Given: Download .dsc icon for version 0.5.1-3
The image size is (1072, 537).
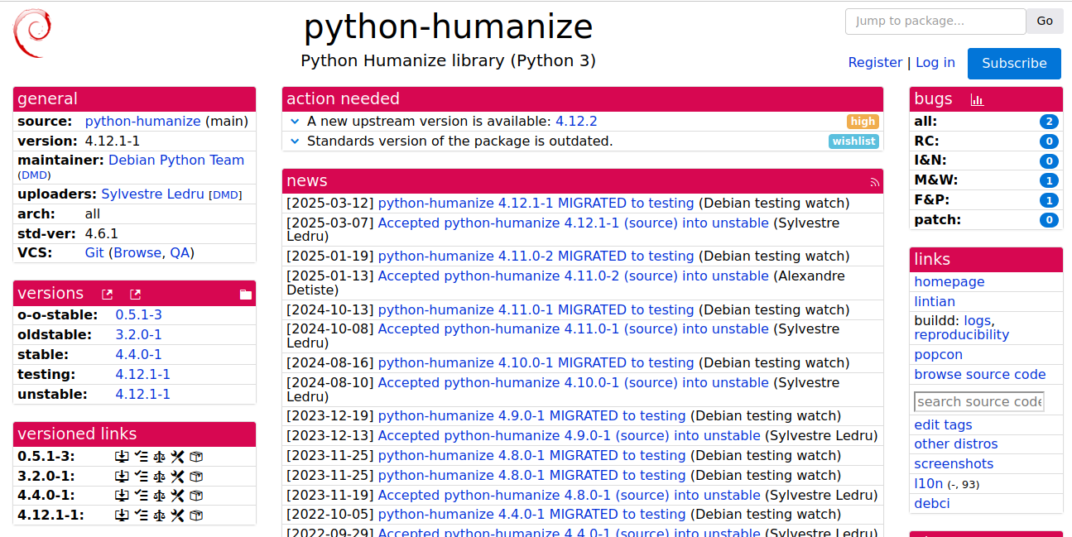Looking at the screenshot, I should coord(122,456).
